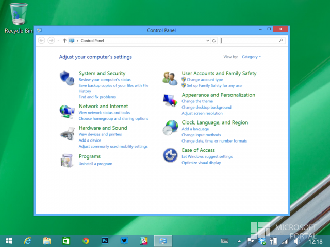This screenshot has width=330, height=247.
Task: Open the volume speaker tray icon
Action: 297,241
